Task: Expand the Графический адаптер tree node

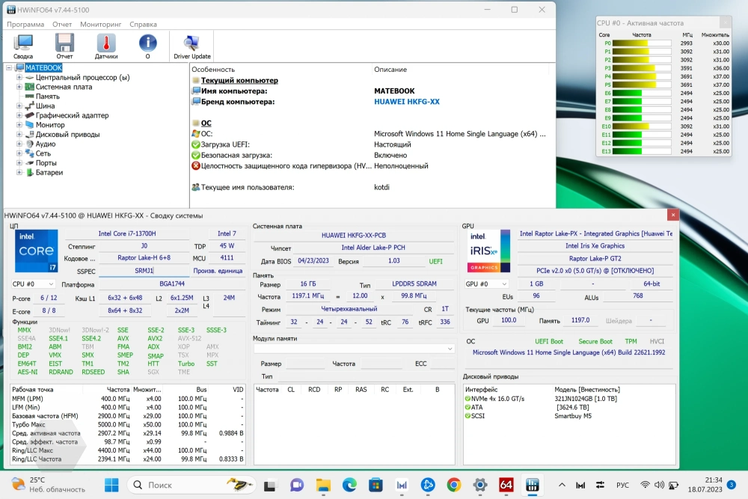Action: [19, 116]
